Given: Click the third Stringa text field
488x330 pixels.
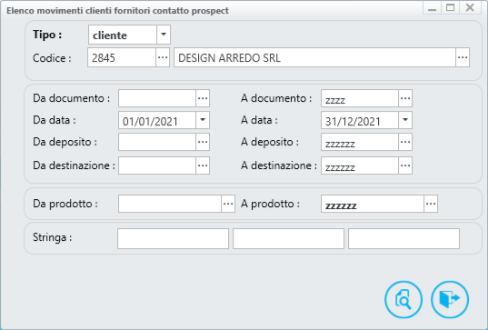Looking at the screenshot, I should pos(403,239).
